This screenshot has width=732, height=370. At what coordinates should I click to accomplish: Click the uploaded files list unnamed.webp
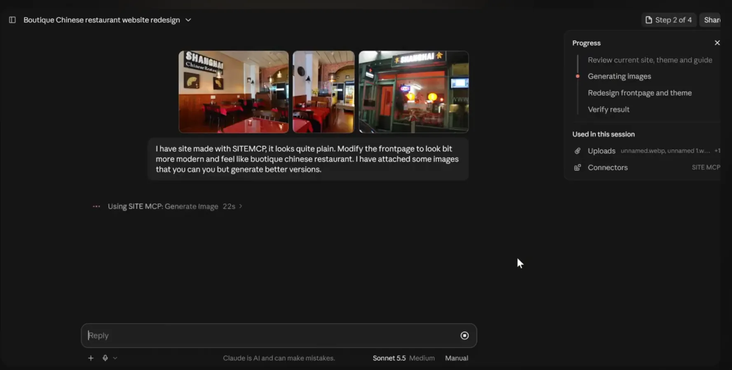click(x=665, y=151)
